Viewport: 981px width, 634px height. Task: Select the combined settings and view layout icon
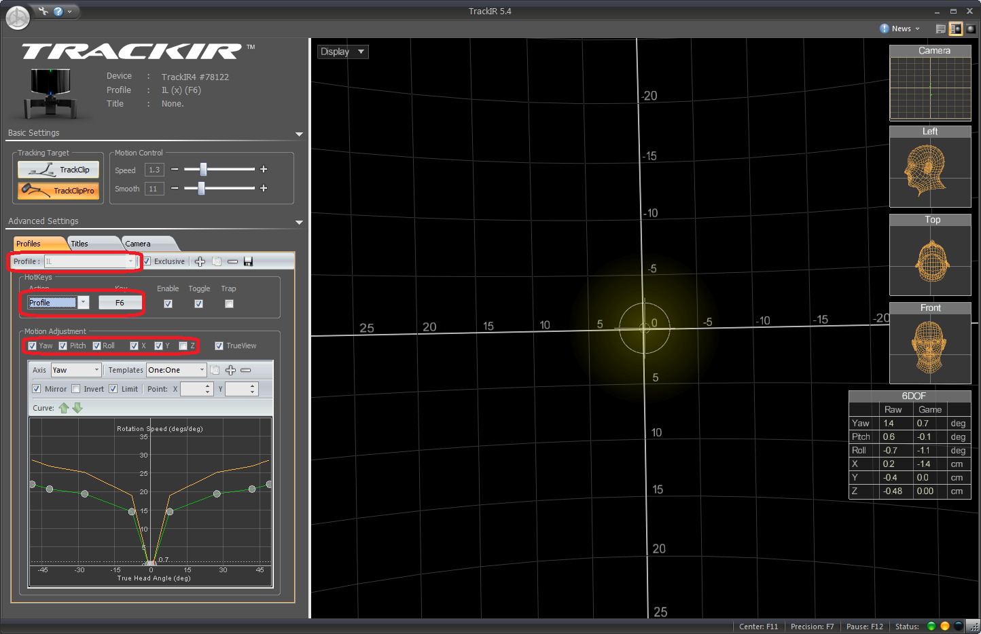pos(955,29)
